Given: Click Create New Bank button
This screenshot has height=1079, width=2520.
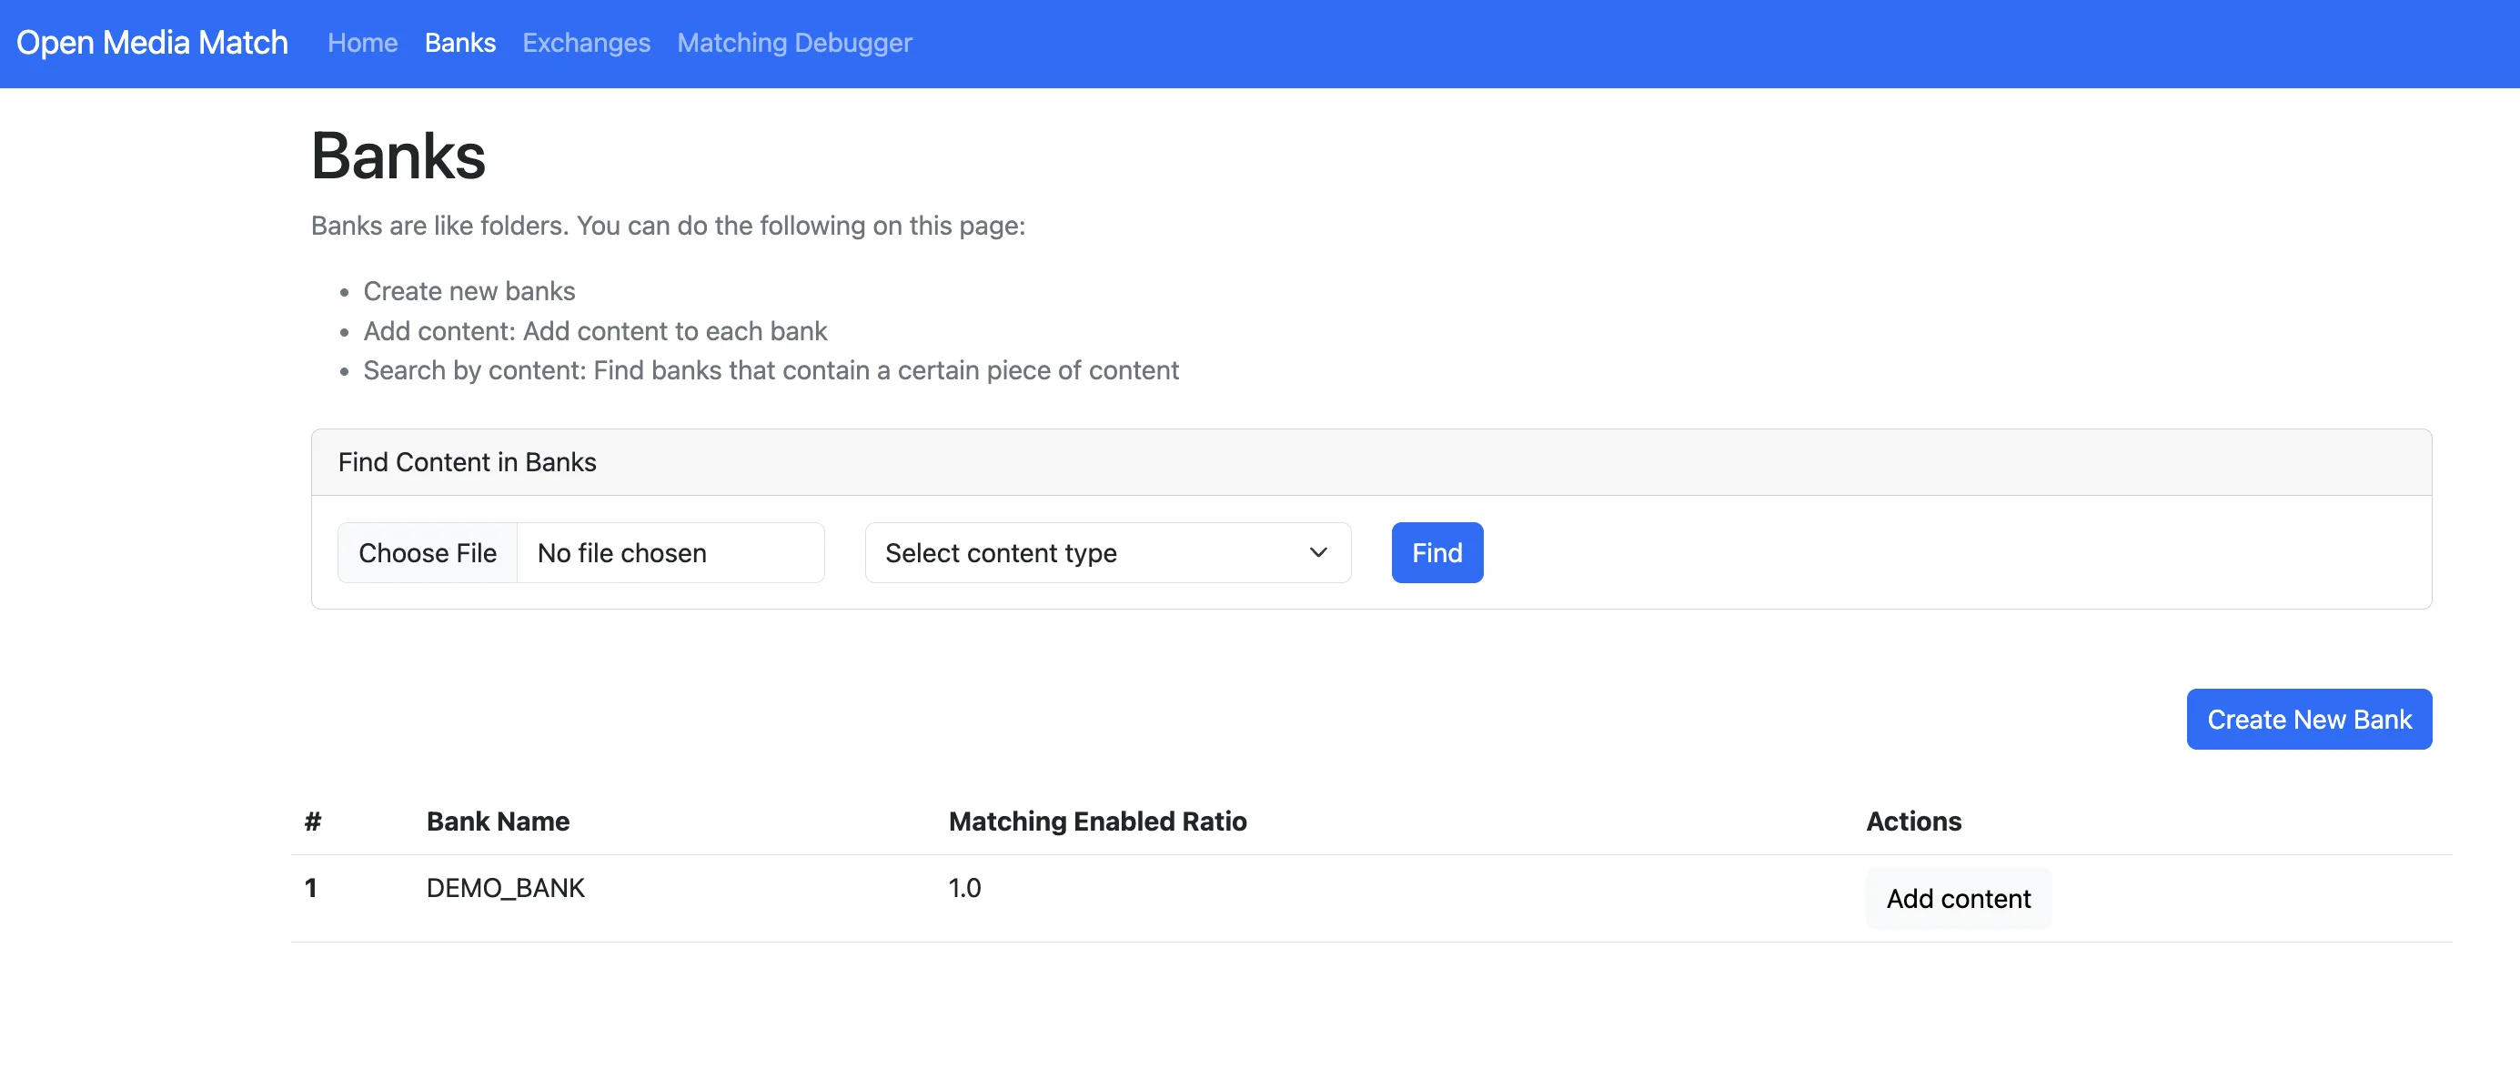Looking at the screenshot, I should pos(2309,719).
